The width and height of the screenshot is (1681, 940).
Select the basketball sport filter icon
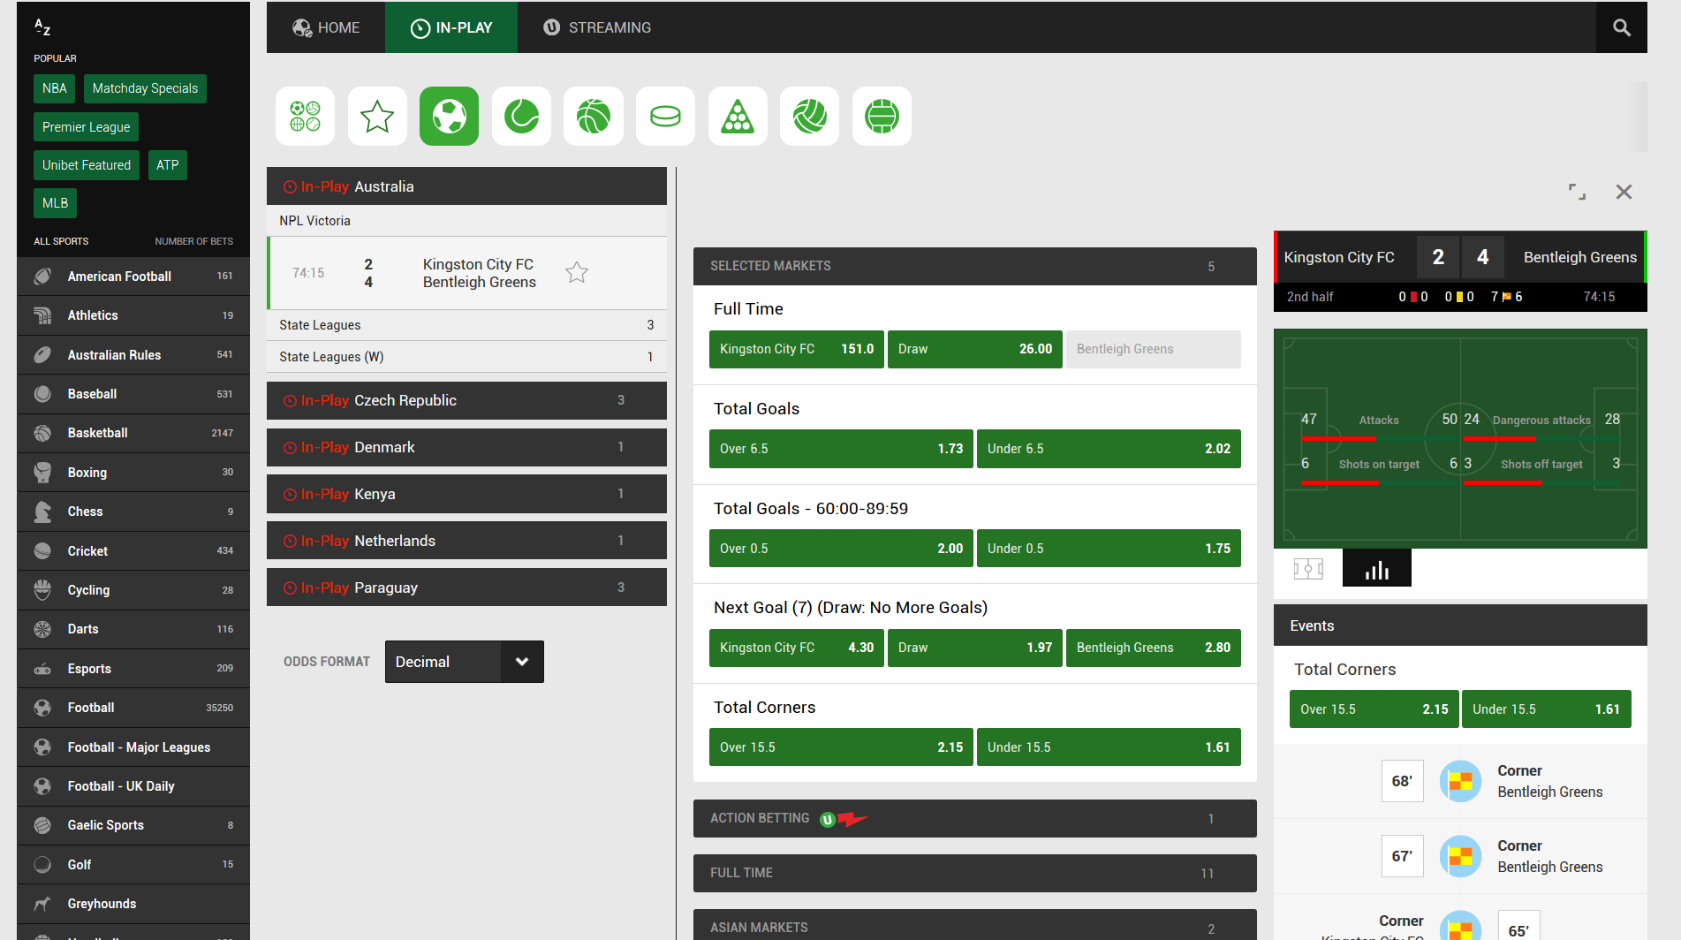[x=594, y=116]
